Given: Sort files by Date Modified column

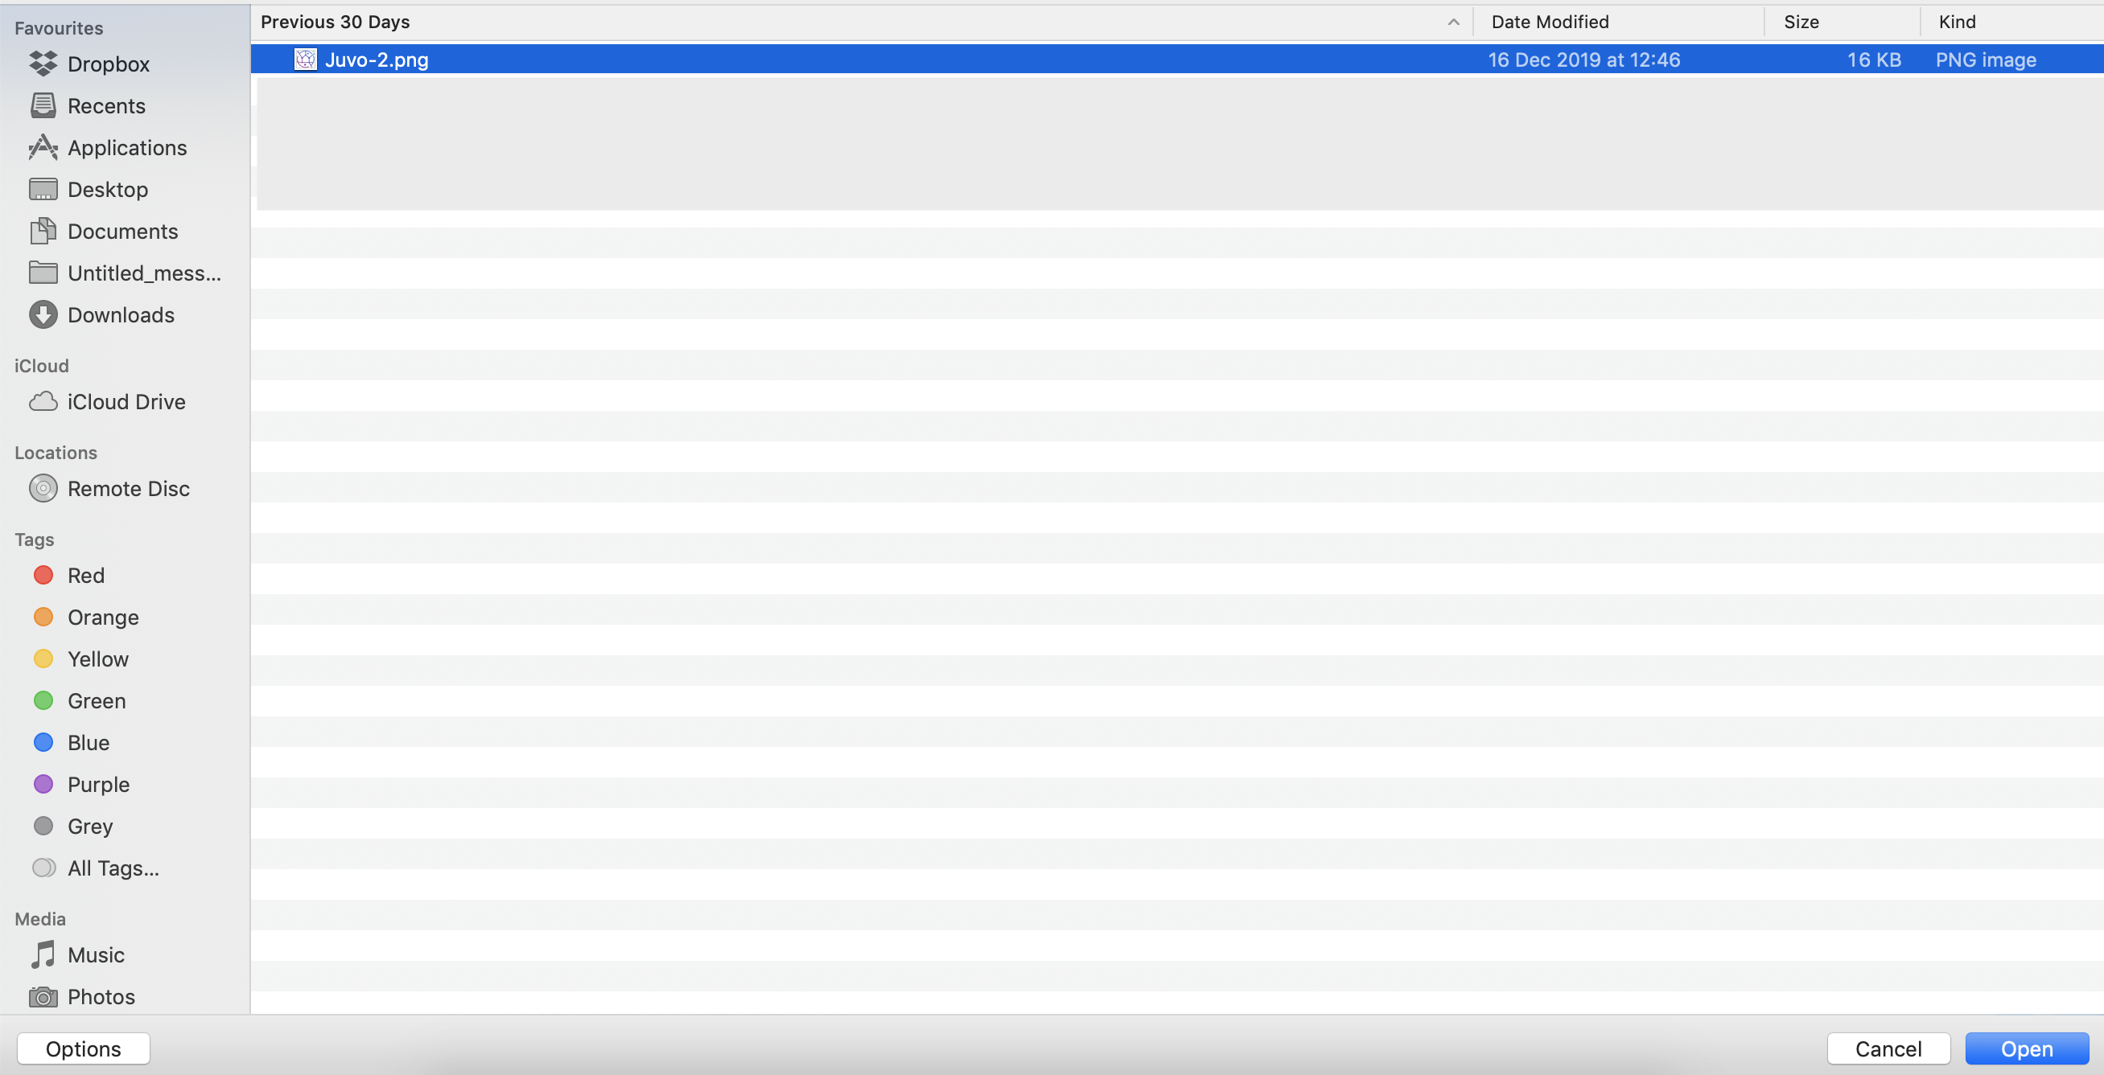Looking at the screenshot, I should click(x=1549, y=22).
